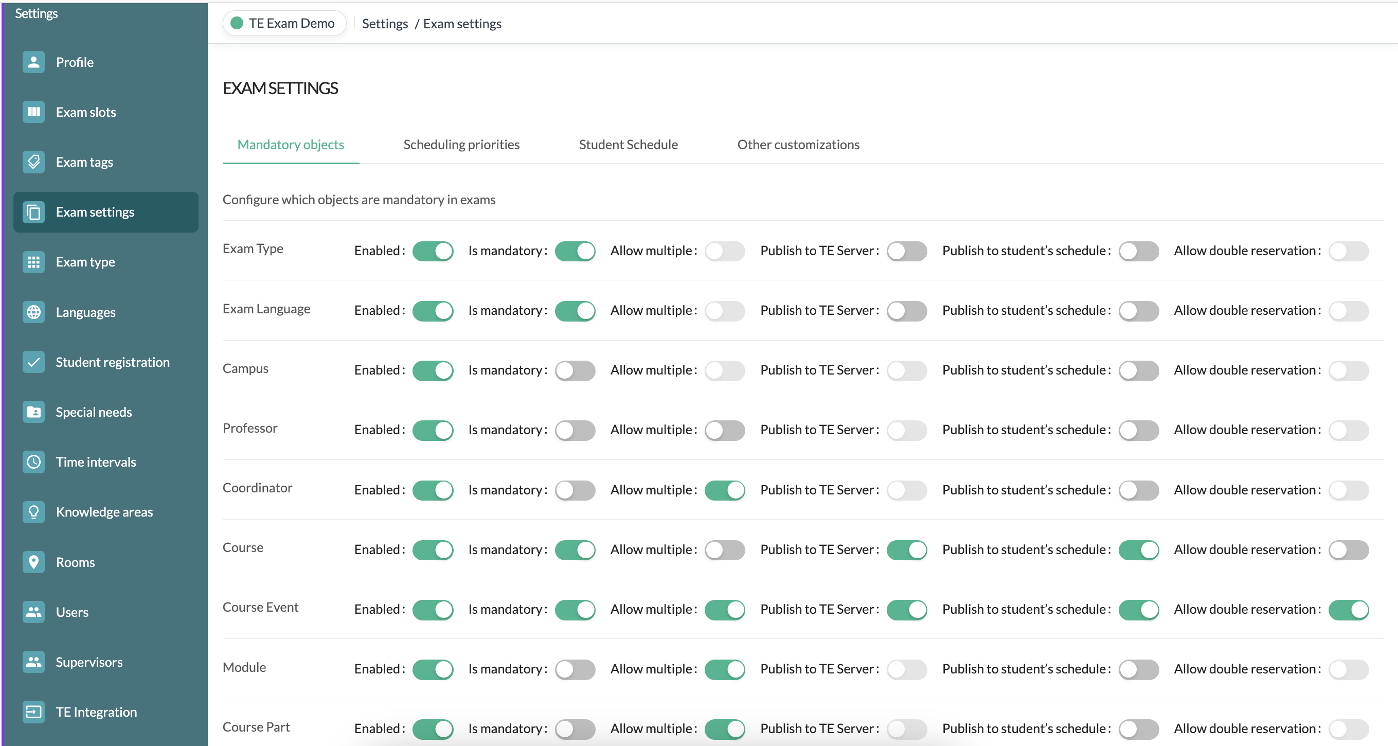Disable Publish to TE Server for Course Event
Image resolution: width=1398 pixels, height=746 pixels.
[907, 609]
